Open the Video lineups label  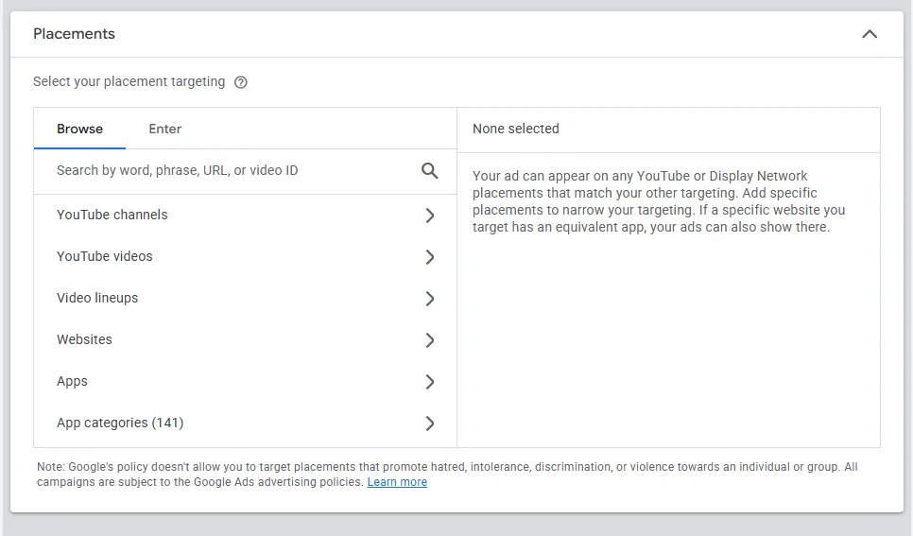pos(97,298)
